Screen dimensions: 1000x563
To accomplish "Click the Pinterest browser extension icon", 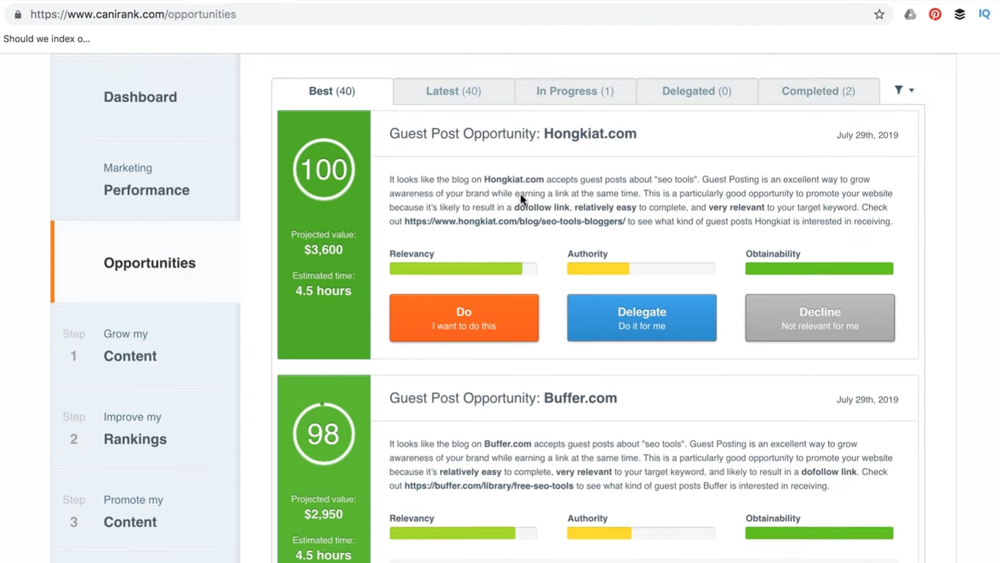I will pos(934,14).
